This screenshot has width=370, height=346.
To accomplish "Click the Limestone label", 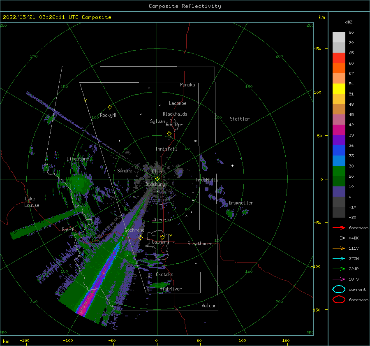I will [78, 159].
